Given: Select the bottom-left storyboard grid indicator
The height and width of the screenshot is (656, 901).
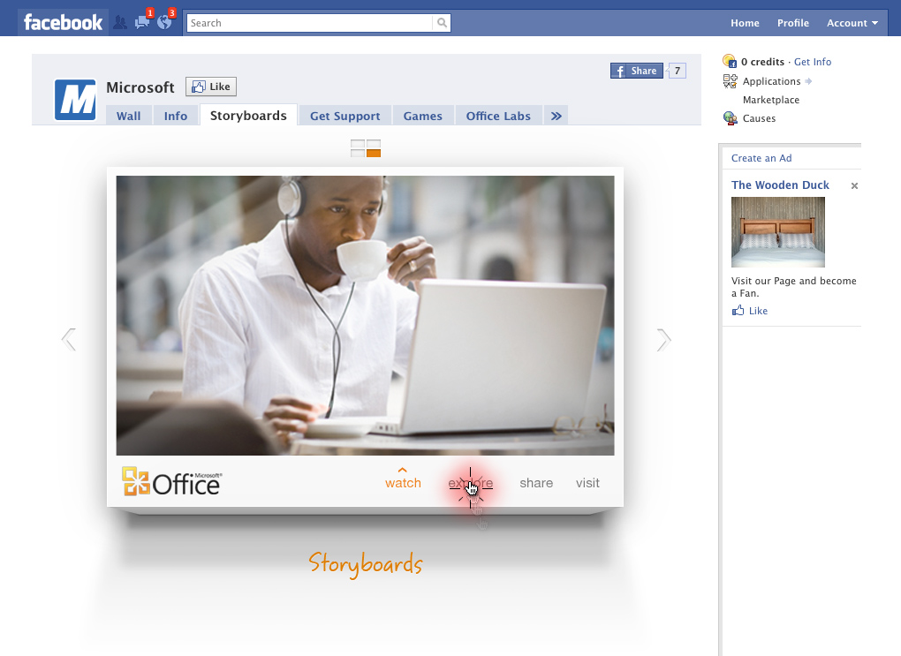Looking at the screenshot, I should (358, 154).
